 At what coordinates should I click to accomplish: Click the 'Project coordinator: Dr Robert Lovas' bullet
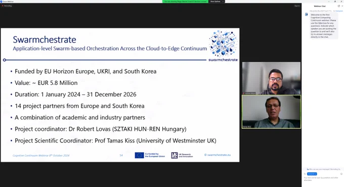tap(101, 129)
